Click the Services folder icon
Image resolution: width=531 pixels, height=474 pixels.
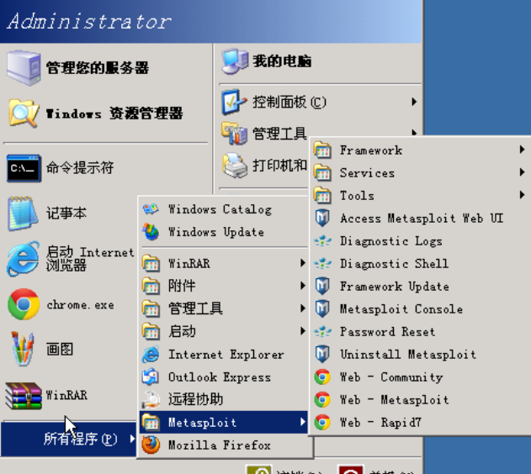pyautogui.click(x=322, y=172)
